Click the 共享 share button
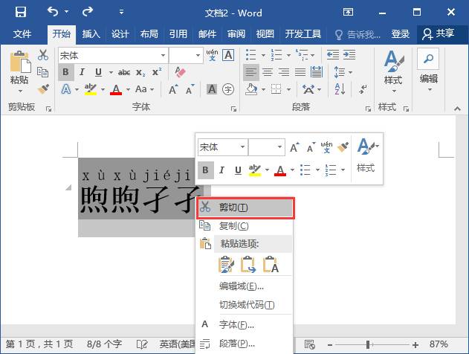The image size is (469, 354). 438,33
